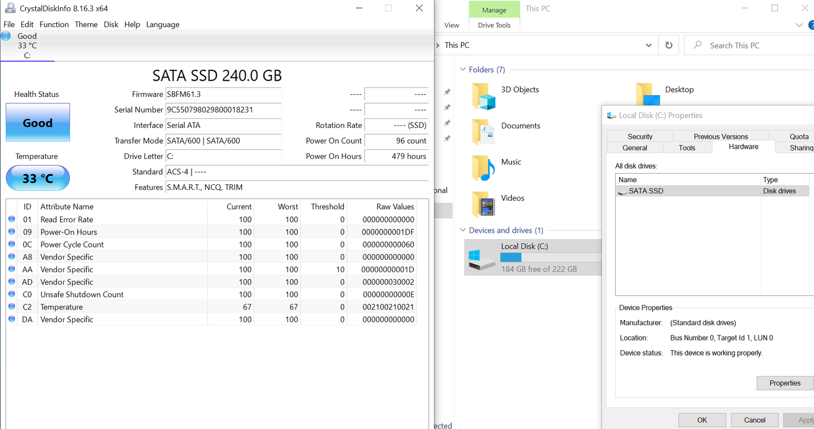Open the View ribbon tab in Explorer
The height and width of the screenshot is (429, 814).
click(452, 25)
